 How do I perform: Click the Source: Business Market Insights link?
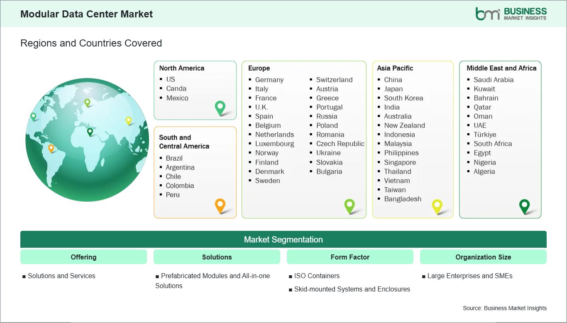pyautogui.click(x=504, y=308)
